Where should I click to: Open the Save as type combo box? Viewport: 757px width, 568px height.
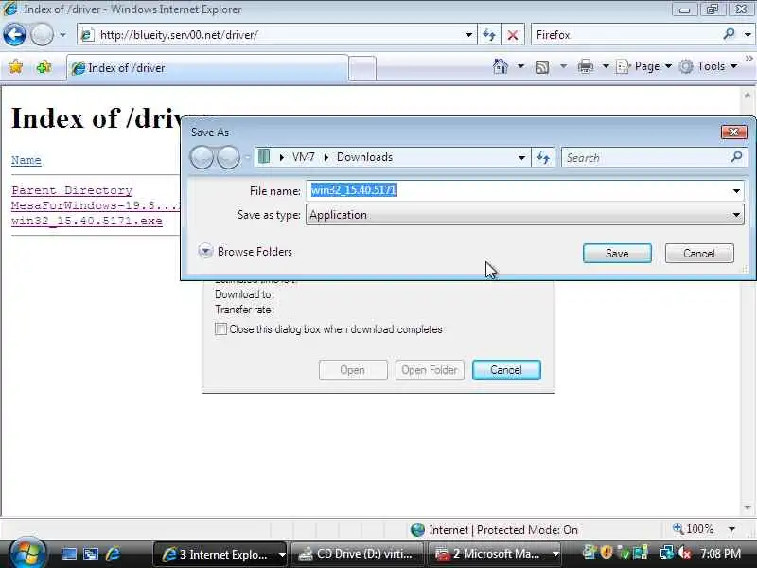[525, 215]
